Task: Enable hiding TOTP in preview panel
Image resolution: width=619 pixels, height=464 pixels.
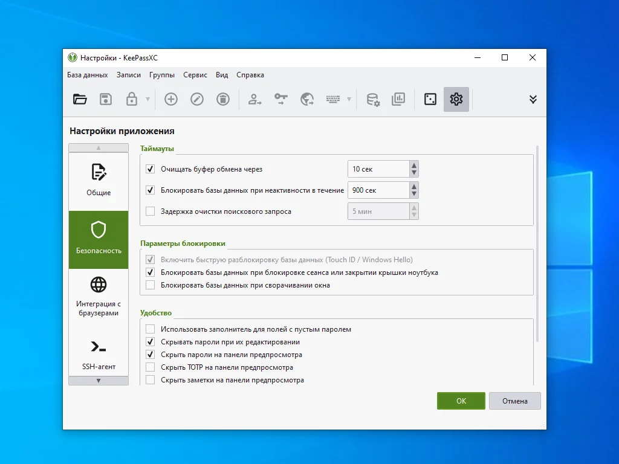Action: pos(151,367)
